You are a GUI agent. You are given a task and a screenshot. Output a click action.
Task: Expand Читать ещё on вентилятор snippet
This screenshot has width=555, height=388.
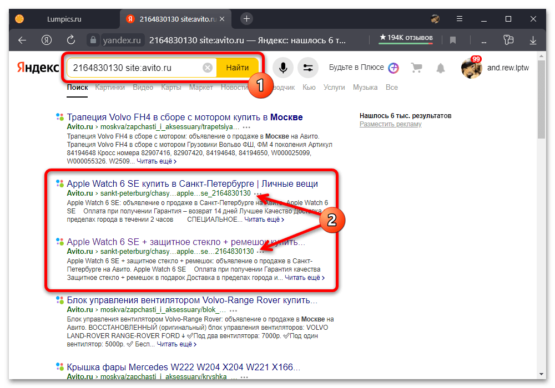pyautogui.click(x=176, y=344)
